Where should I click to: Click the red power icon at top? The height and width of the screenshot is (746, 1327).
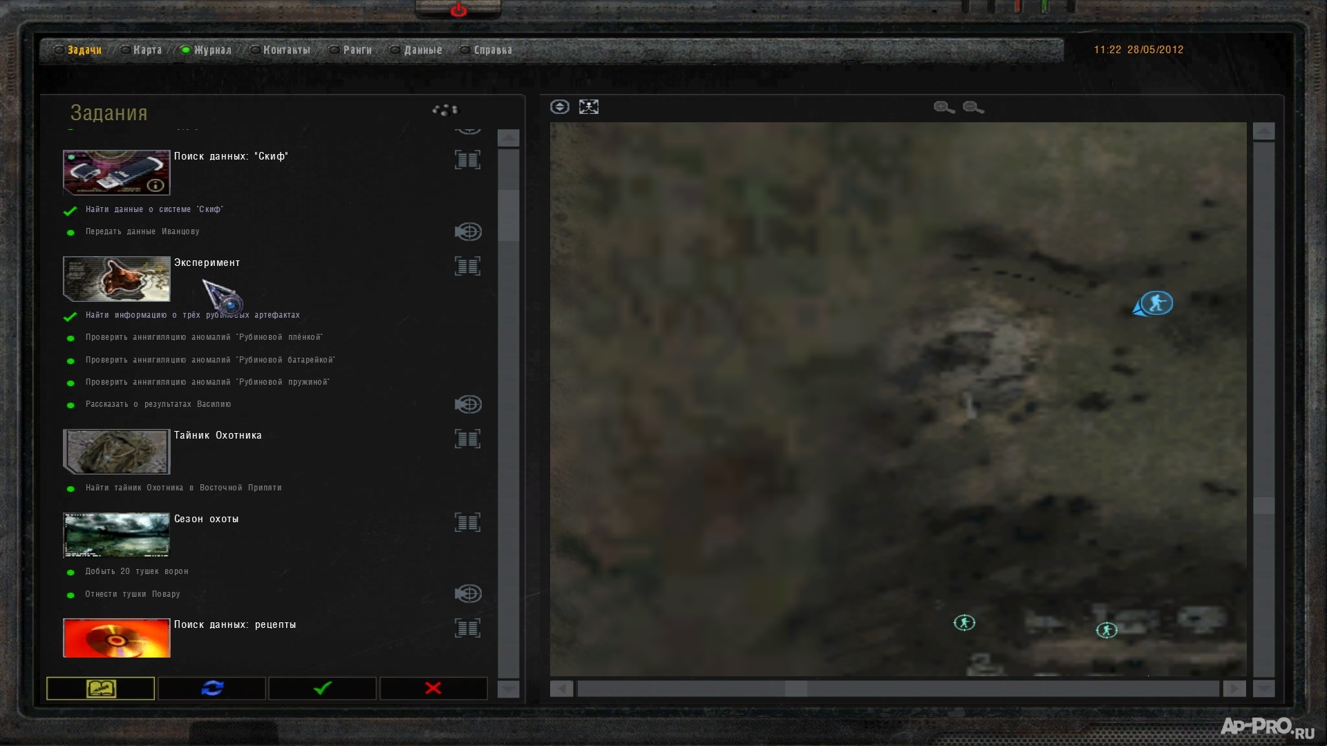[x=458, y=10]
